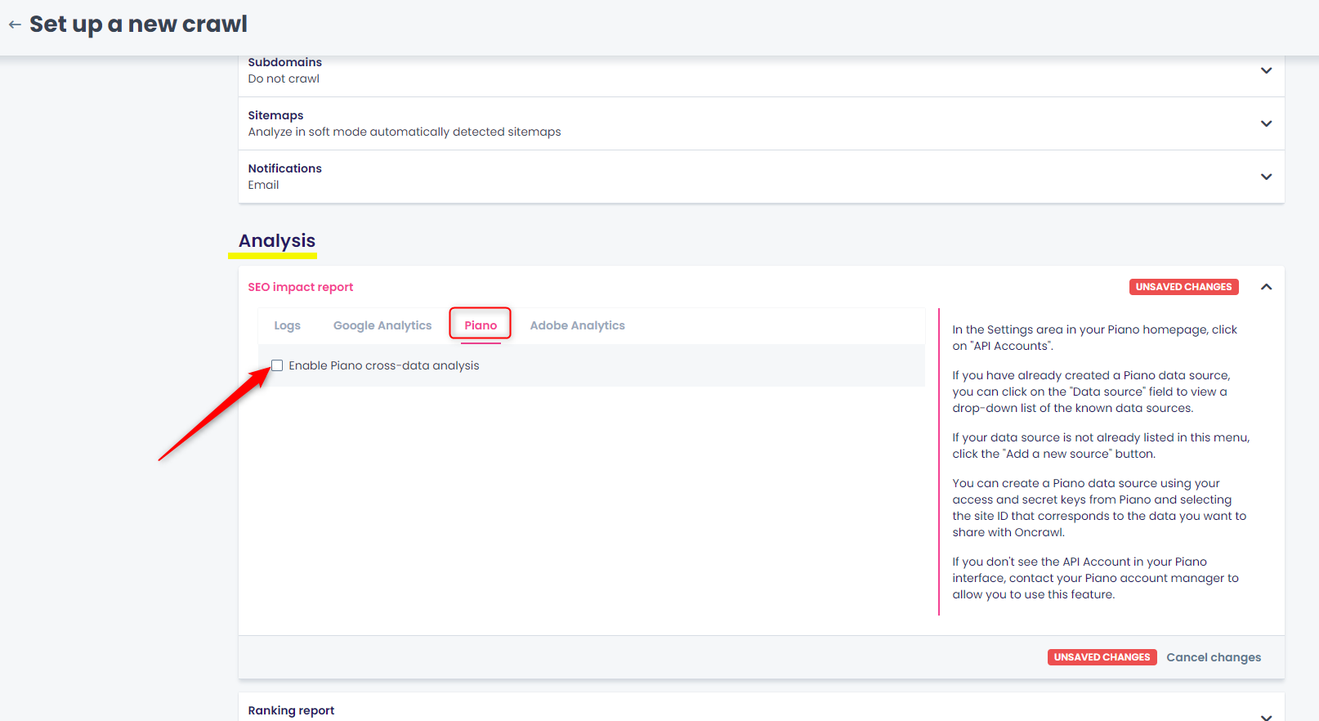This screenshot has width=1319, height=721.
Task: Expand the Subdomains section chevron
Action: coord(1266,70)
